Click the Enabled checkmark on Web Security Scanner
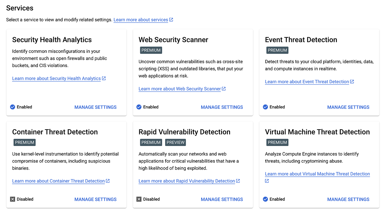 click(139, 107)
